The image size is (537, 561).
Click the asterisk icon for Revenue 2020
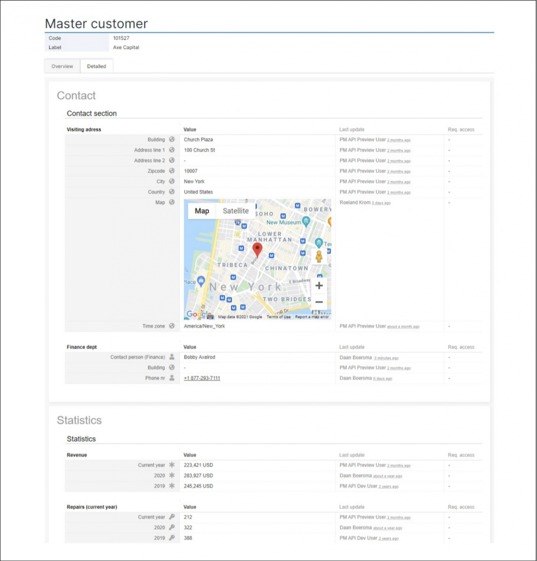(172, 476)
